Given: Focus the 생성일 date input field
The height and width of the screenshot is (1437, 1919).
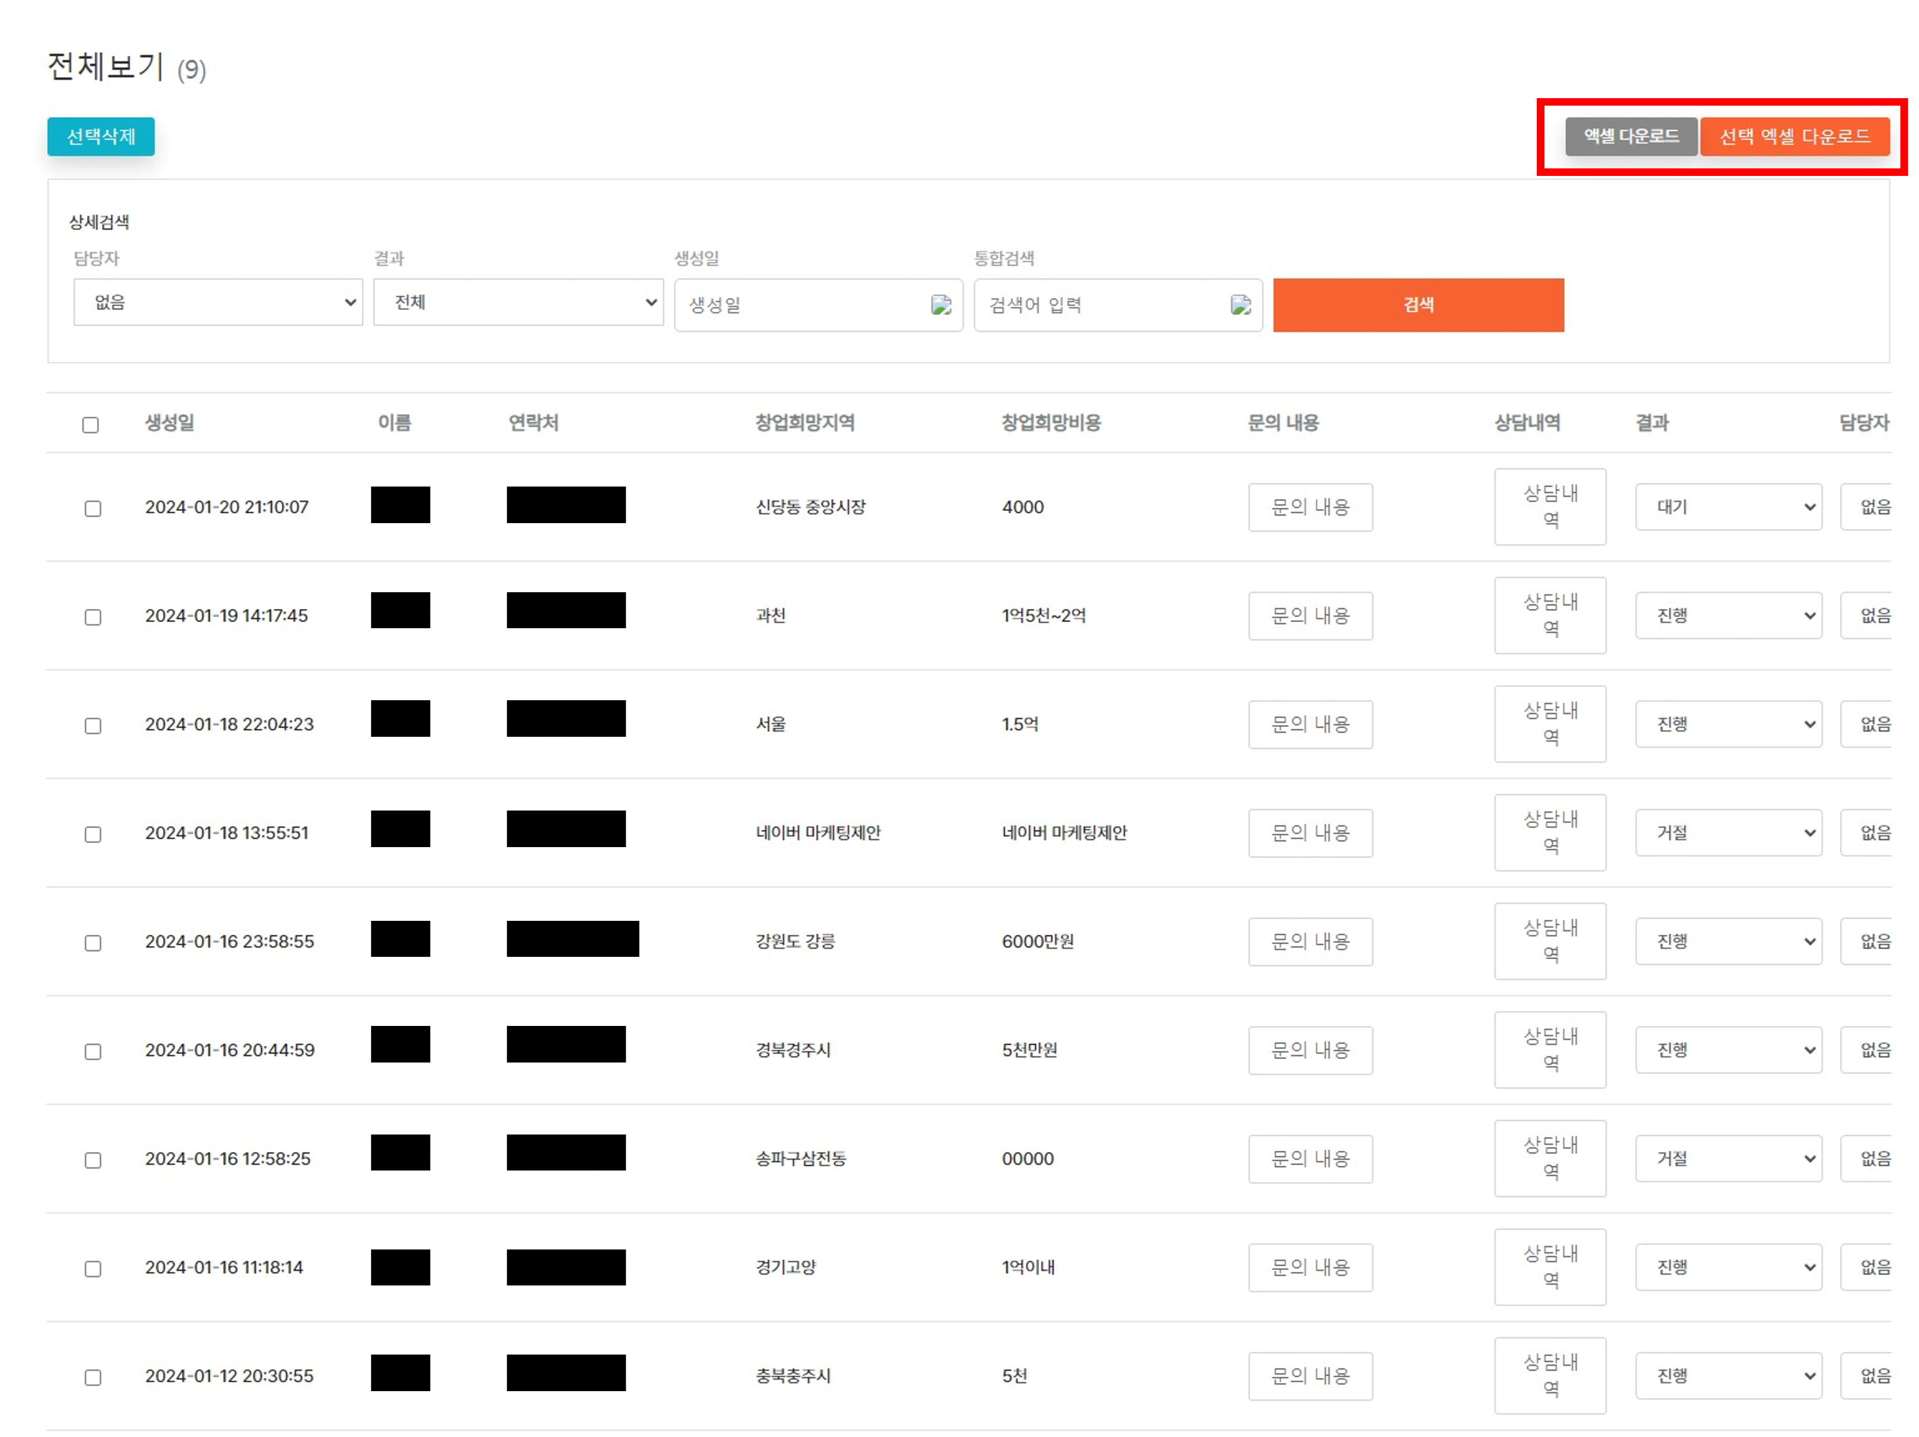Looking at the screenshot, I should pos(818,304).
